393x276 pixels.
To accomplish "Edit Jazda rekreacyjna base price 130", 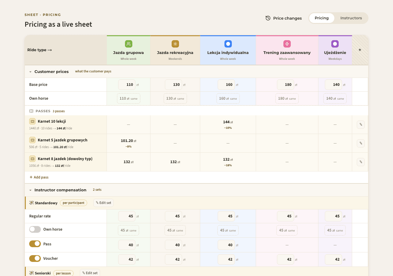I will tap(173, 85).
